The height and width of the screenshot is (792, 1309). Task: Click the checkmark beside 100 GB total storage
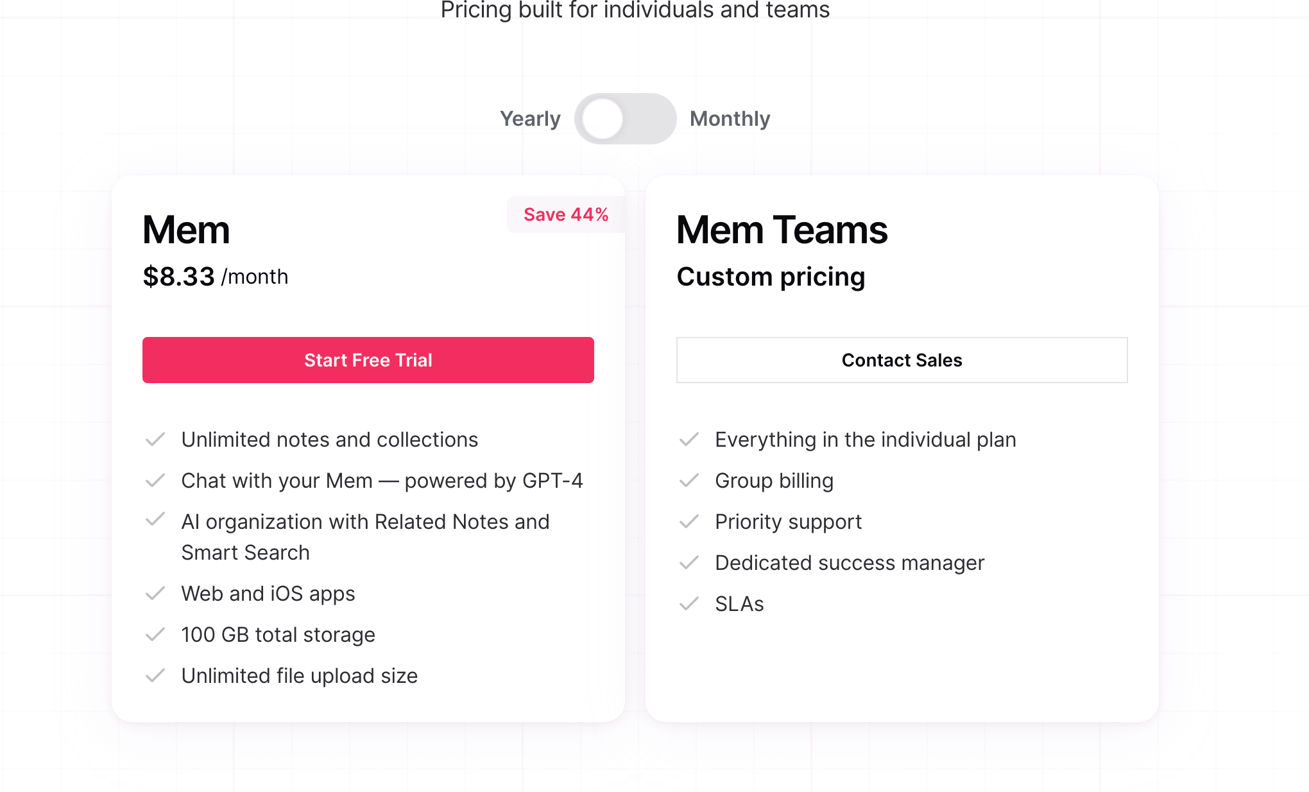156,634
